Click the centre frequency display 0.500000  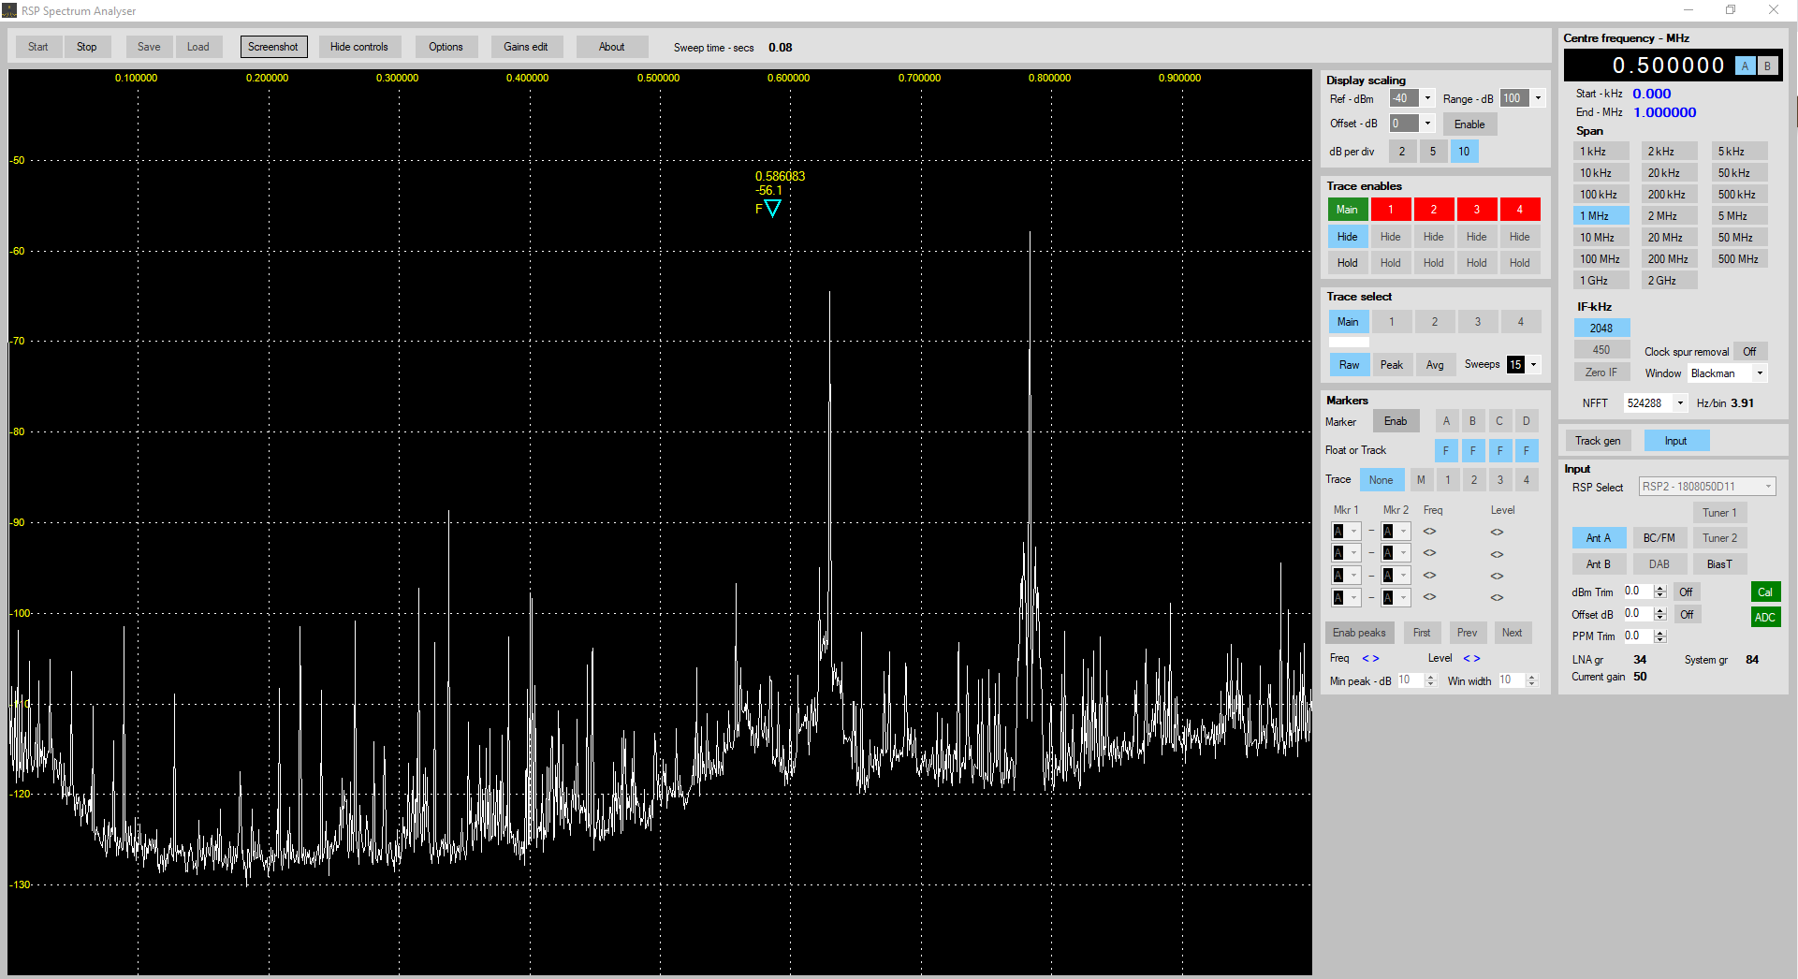[1668, 66]
